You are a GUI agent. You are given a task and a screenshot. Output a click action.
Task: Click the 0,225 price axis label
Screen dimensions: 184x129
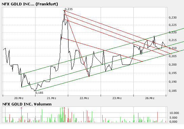click(173, 25)
